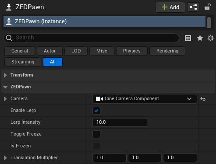216x164 pixels.
Task: Select the Actor filter tab
Action: pos(50,51)
